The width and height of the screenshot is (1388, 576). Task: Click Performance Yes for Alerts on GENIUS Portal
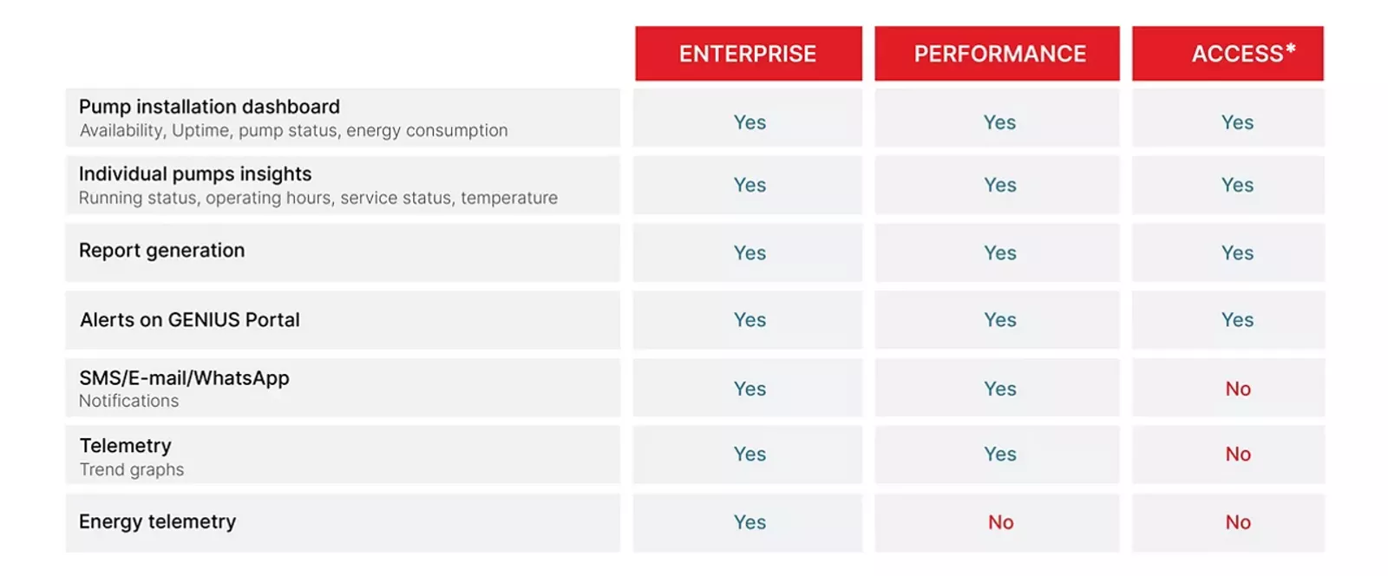pos(999,320)
